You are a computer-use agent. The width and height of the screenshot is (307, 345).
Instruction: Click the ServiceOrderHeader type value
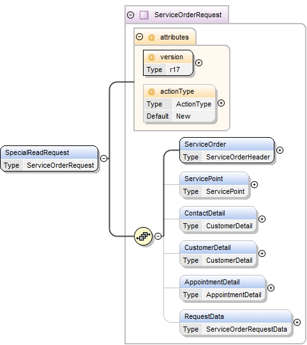[238, 157]
